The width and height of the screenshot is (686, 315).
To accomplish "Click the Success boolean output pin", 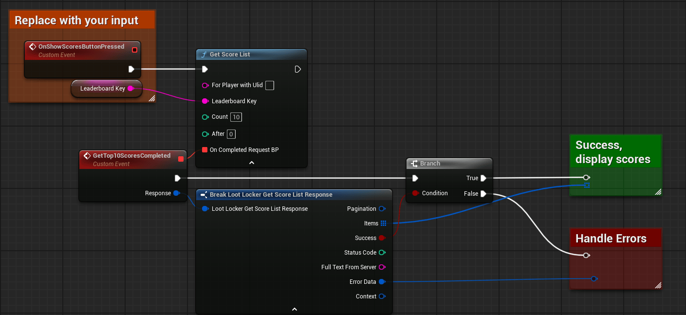I will pos(382,238).
